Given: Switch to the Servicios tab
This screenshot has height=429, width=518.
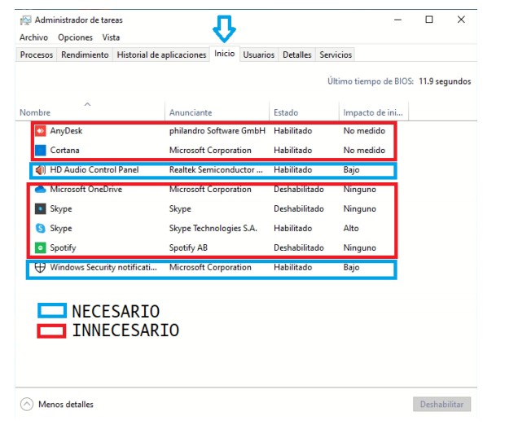Looking at the screenshot, I should 336,55.
